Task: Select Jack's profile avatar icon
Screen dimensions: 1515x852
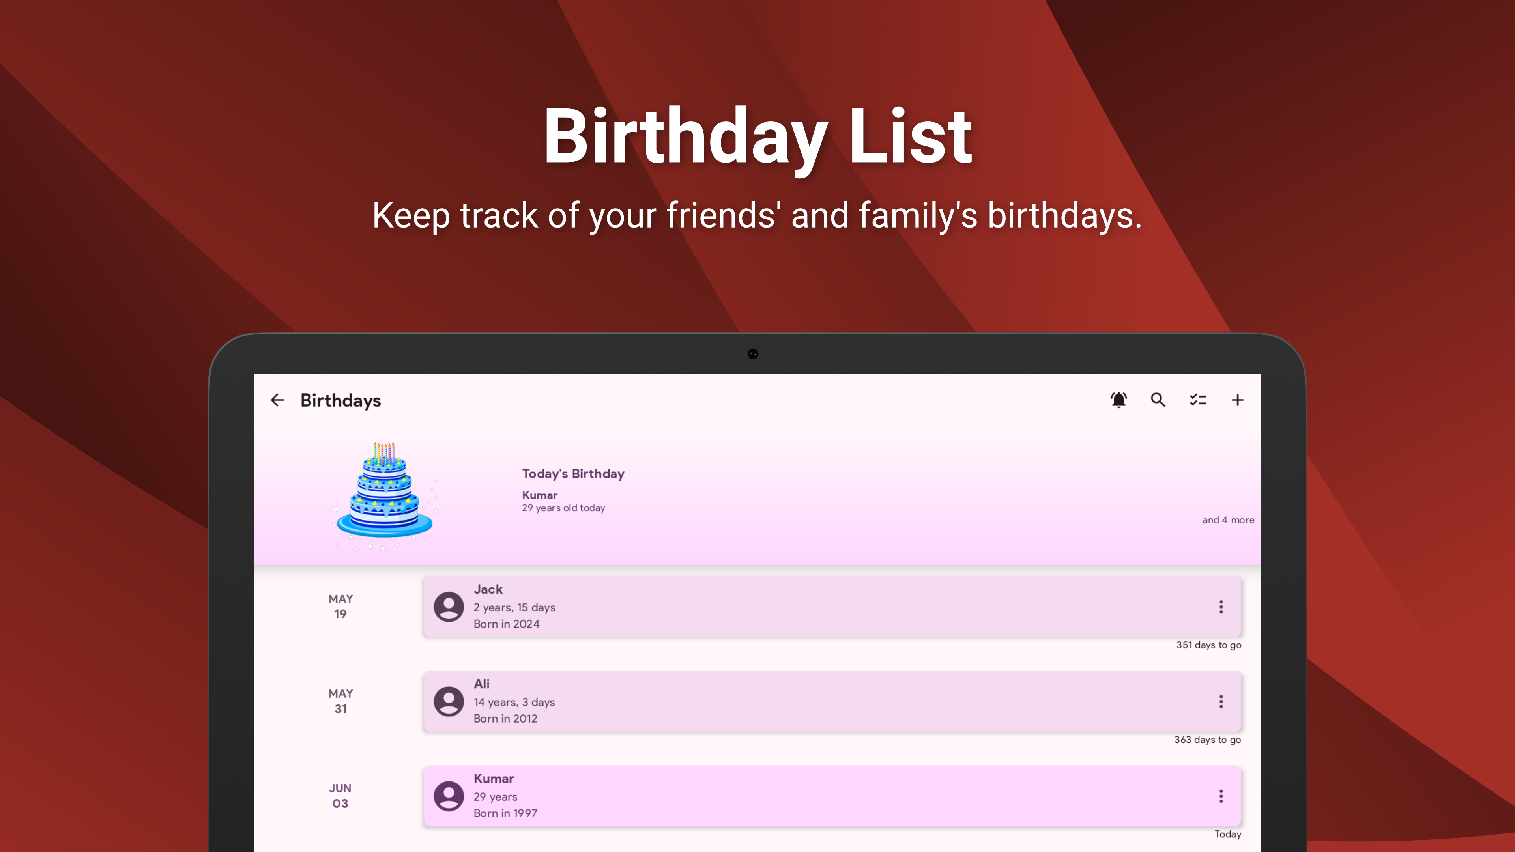Action: pyautogui.click(x=449, y=607)
